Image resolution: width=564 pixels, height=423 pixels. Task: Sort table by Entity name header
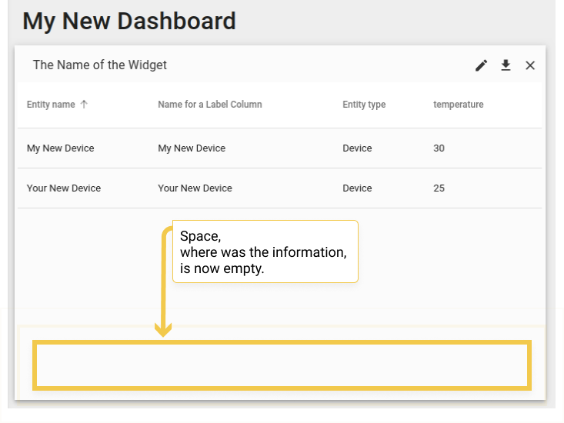point(51,105)
